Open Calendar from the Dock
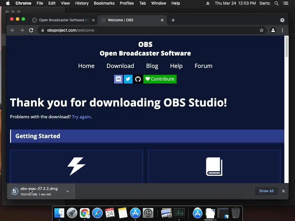The image size is (295, 221). click(110, 213)
